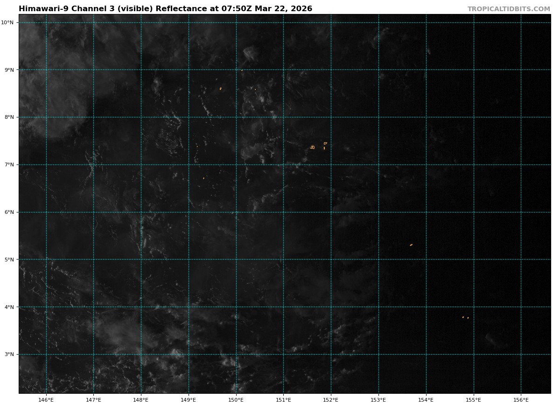Click the grid intersection at 9°N 148°E
Screen dimensions: 560x404
click(x=141, y=70)
